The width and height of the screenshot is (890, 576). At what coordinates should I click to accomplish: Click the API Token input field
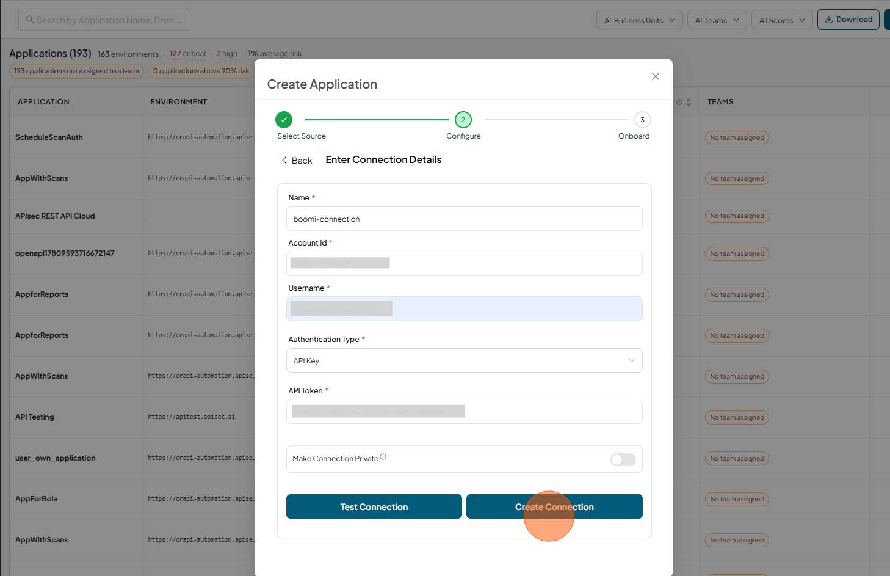click(x=464, y=411)
